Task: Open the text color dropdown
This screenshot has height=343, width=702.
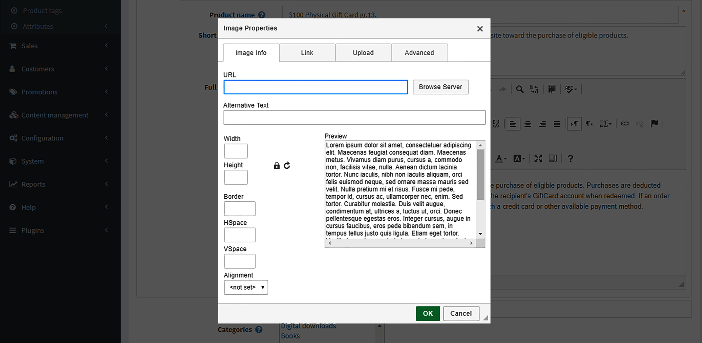Action: click(501, 158)
